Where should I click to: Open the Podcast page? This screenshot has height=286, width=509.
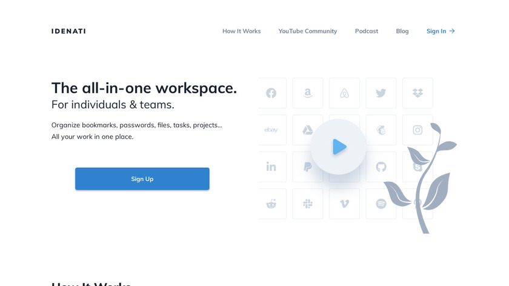[x=367, y=31]
